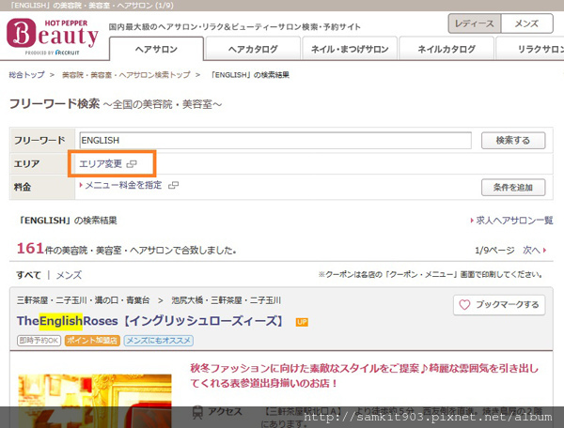This screenshot has width=564, height=428.
Task: Click the 161 results count text
Action: (31, 249)
